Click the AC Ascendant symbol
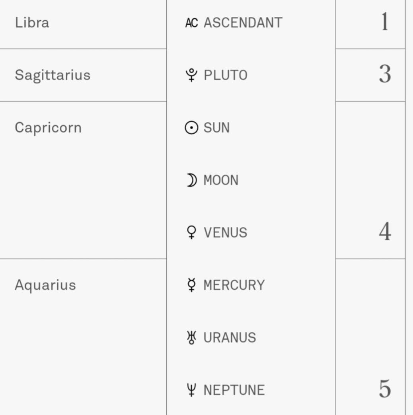This screenshot has height=415, width=413. [x=191, y=23]
